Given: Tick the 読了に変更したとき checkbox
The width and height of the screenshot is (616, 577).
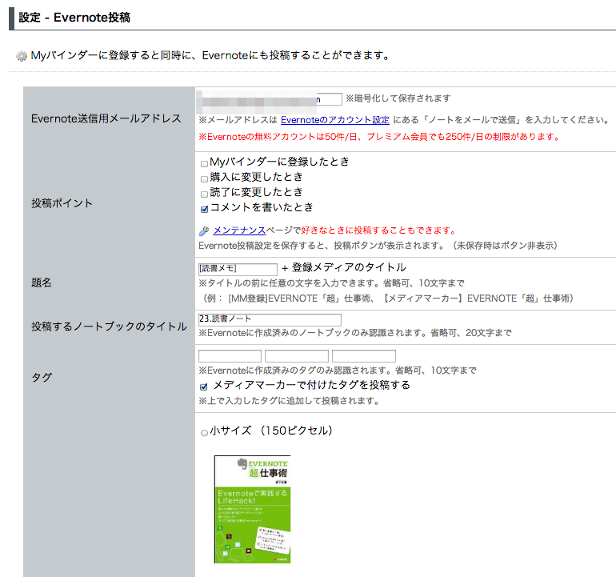Looking at the screenshot, I should pyautogui.click(x=204, y=194).
